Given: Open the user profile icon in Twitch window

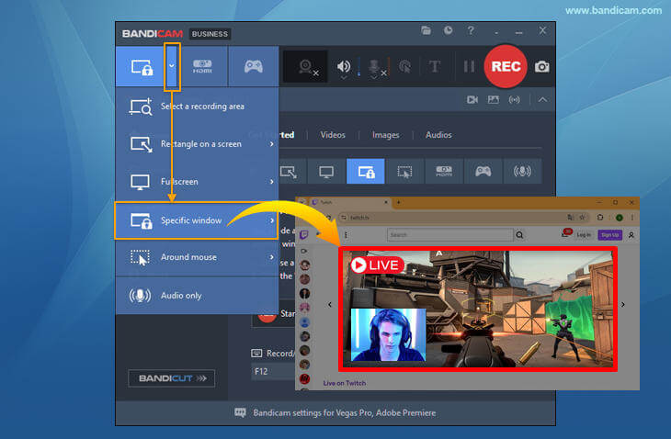Looking at the screenshot, I should (x=631, y=235).
